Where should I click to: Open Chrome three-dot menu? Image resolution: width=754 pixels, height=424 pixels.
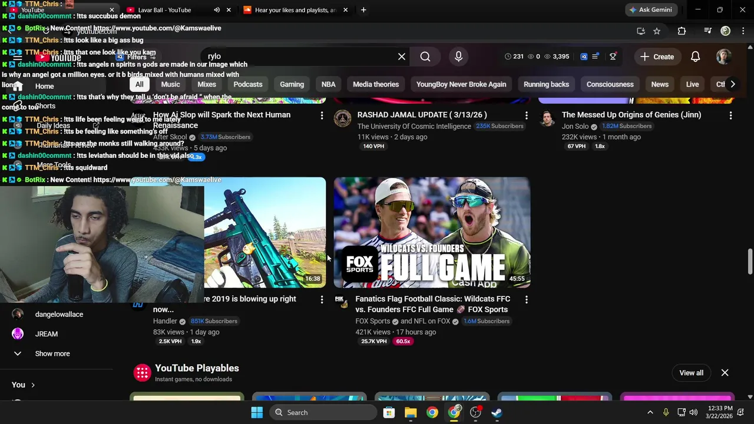[x=743, y=31]
